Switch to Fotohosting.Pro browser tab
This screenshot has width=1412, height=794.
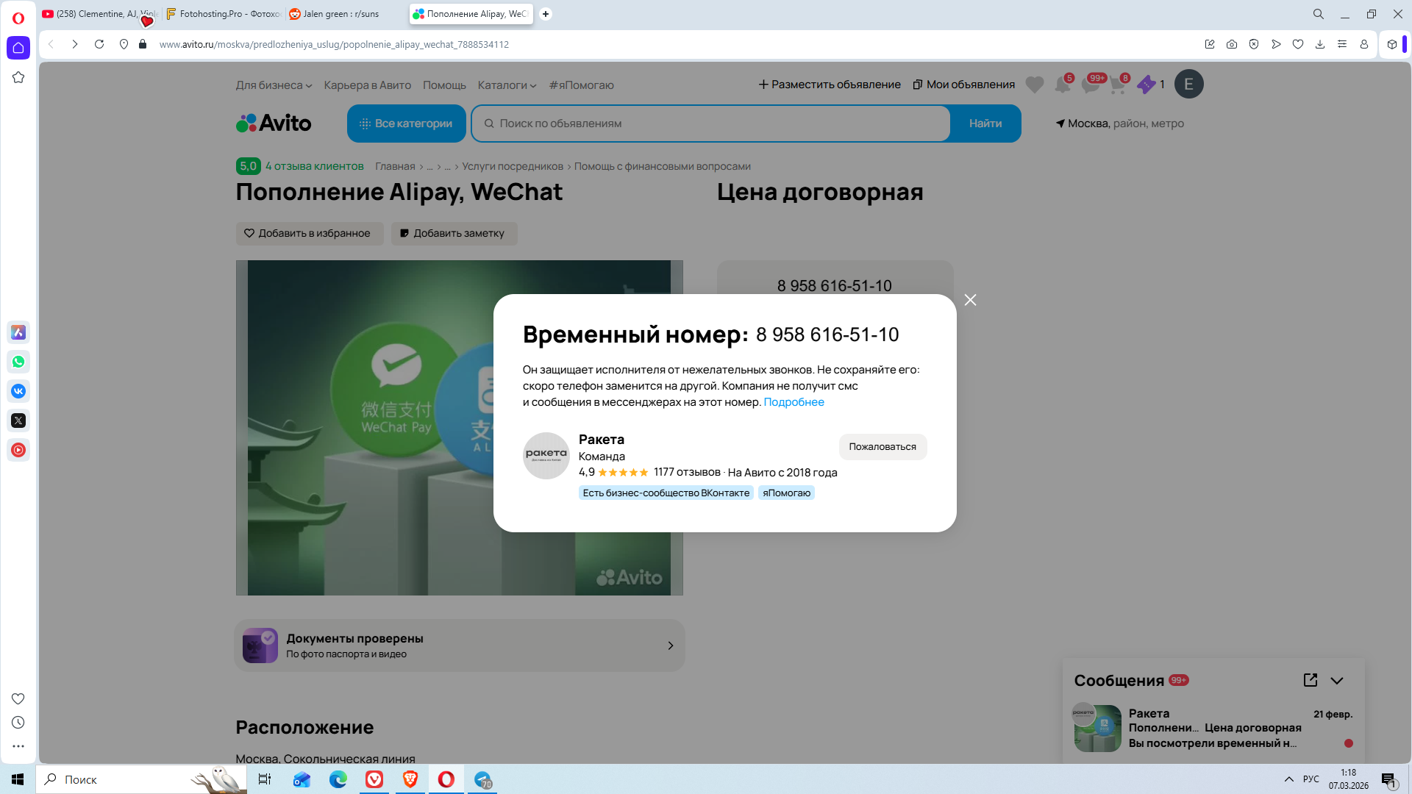[223, 14]
